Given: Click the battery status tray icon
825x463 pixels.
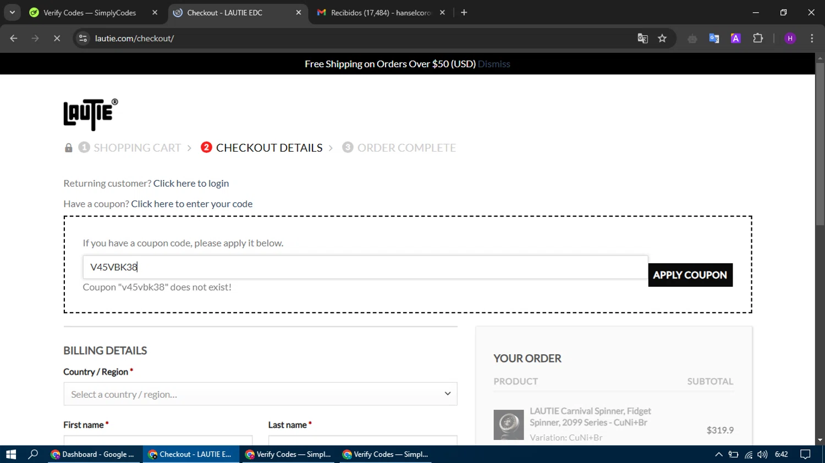Looking at the screenshot, I should 733,454.
